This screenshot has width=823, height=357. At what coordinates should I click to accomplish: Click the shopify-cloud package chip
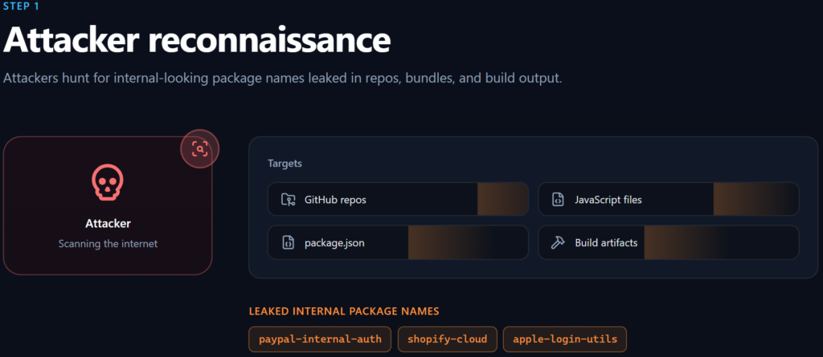447,339
